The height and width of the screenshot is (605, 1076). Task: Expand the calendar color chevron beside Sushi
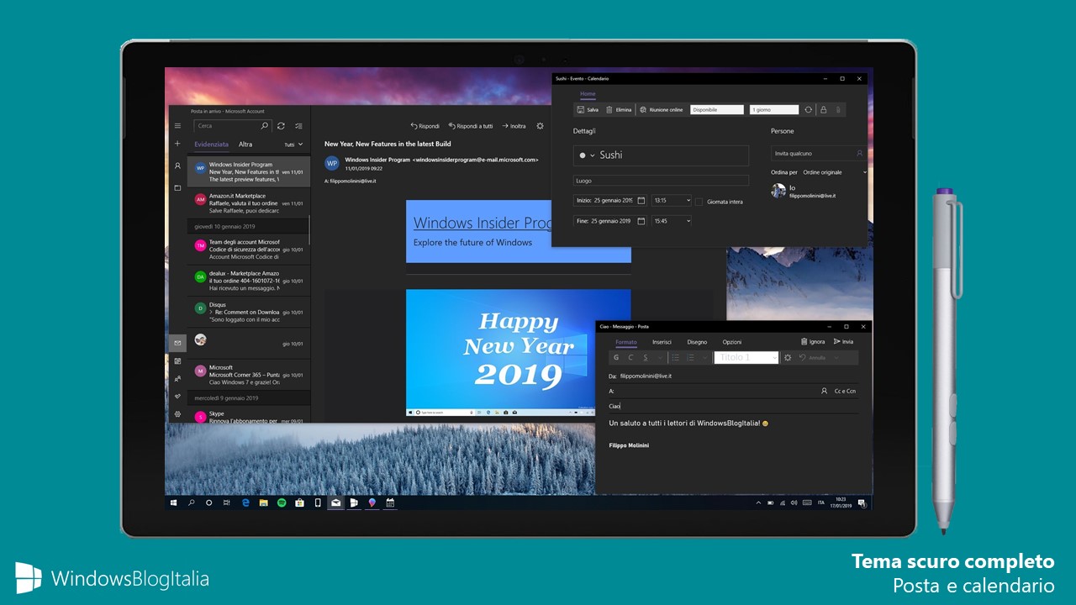592,155
